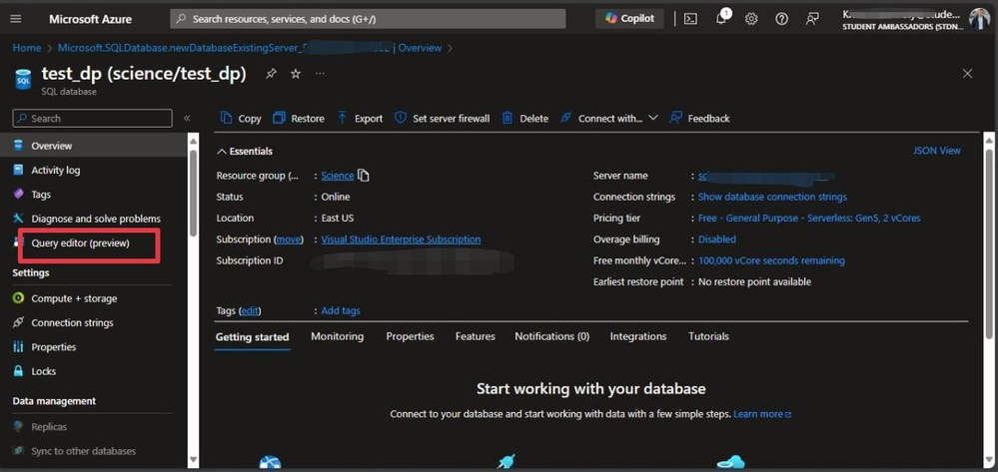Click the Copy toolbar button
This screenshot has height=472, width=998.
241,119
